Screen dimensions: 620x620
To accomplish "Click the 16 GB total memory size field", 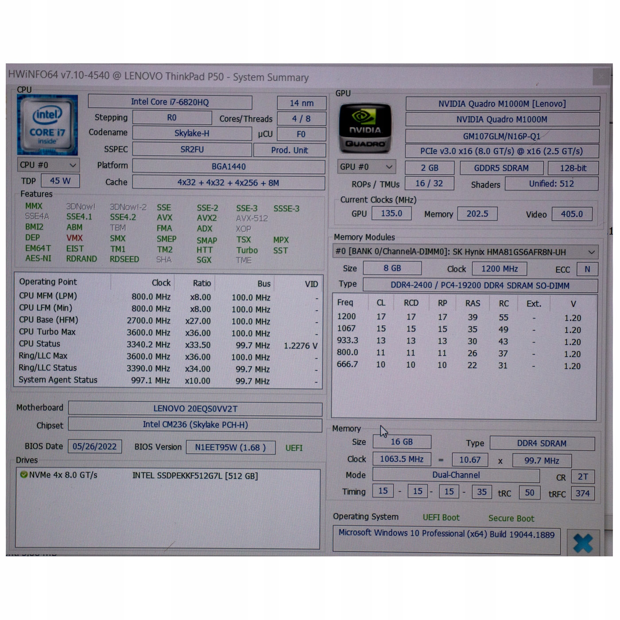I will pyautogui.click(x=402, y=442).
